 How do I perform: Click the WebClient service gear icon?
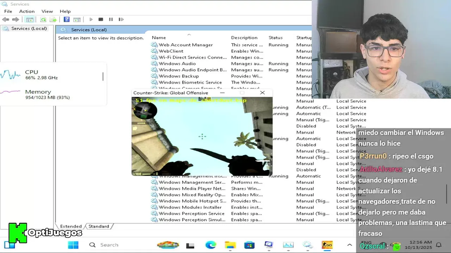tap(154, 51)
